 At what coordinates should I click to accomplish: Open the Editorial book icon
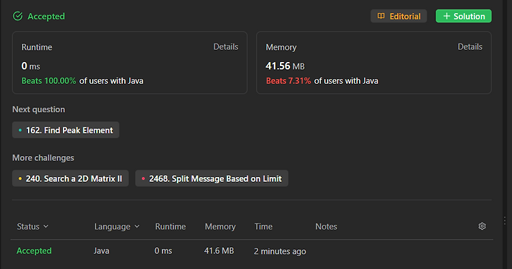(381, 16)
